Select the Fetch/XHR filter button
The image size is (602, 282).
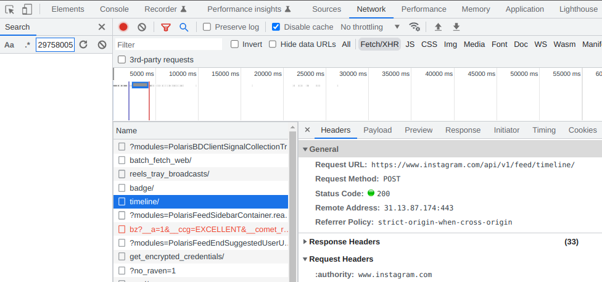(x=379, y=44)
